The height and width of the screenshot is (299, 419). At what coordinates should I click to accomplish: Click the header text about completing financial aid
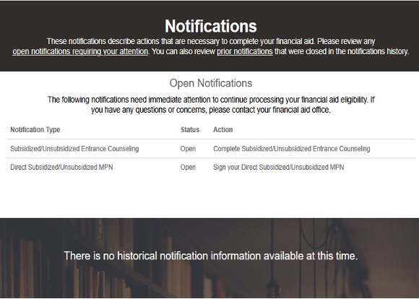click(x=210, y=46)
